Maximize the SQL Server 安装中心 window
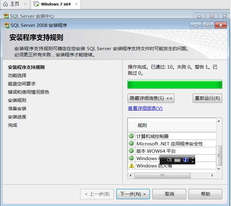231x206 pixels. pyautogui.click(x=212, y=16)
